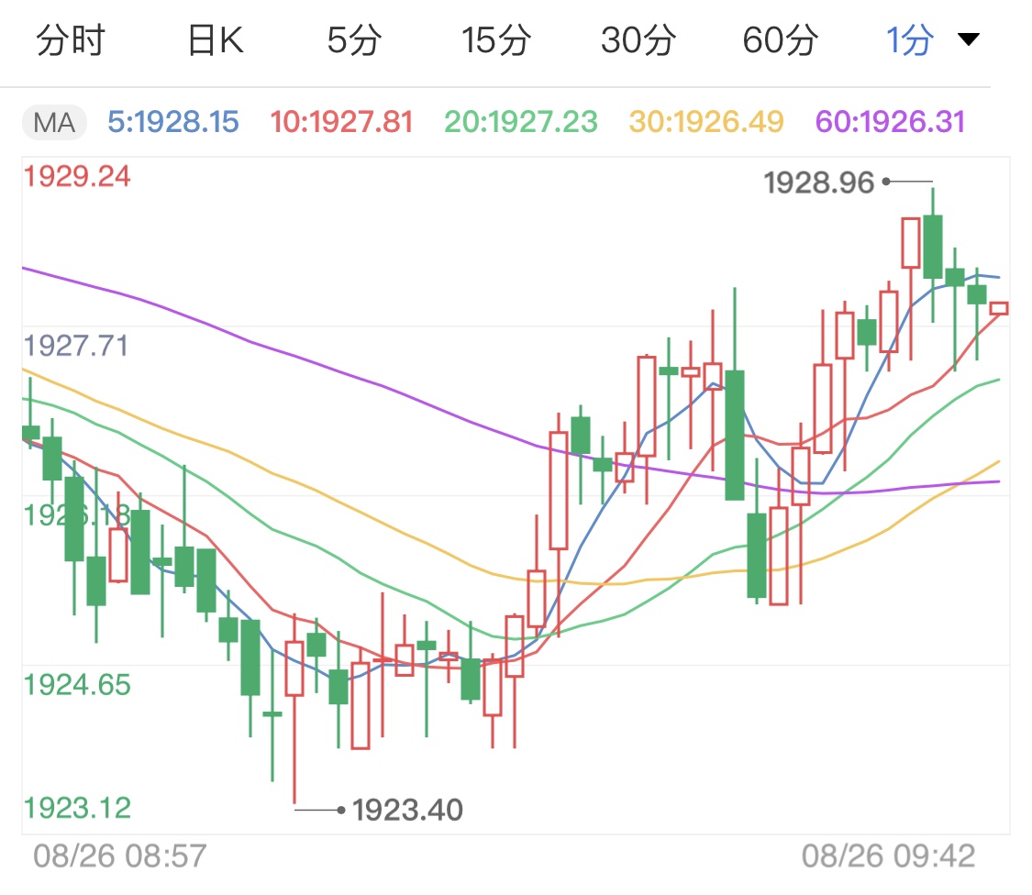The height and width of the screenshot is (895, 1032).
Task: Click the low marker label 1923.40
Action: [407, 810]
